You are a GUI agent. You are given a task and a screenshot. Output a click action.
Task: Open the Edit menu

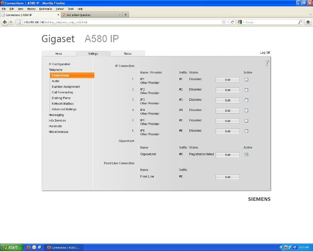(x=12, y=9)
